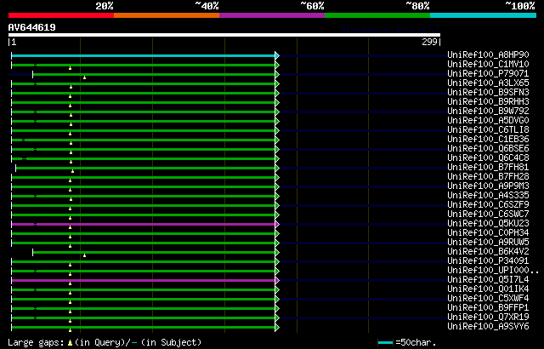Image resolution: width=544 pixels, height=349 pixels.
Task: Select the UniRef100_B9W792 subject label
Action: 488,112
